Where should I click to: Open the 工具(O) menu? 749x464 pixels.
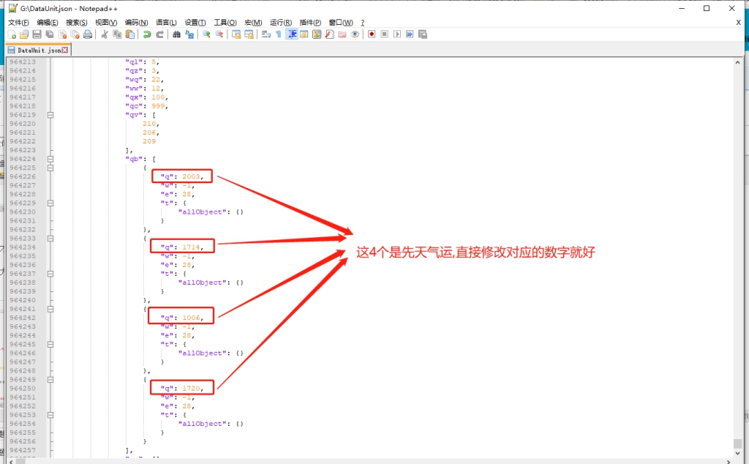pyautogui.click(x=225, y=23)
